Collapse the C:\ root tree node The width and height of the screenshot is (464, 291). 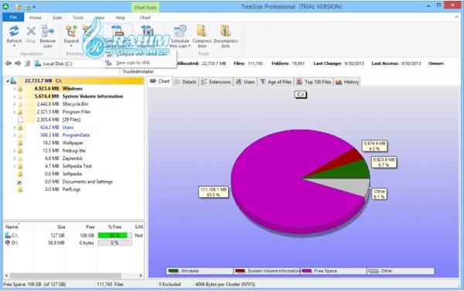point(8,80)
